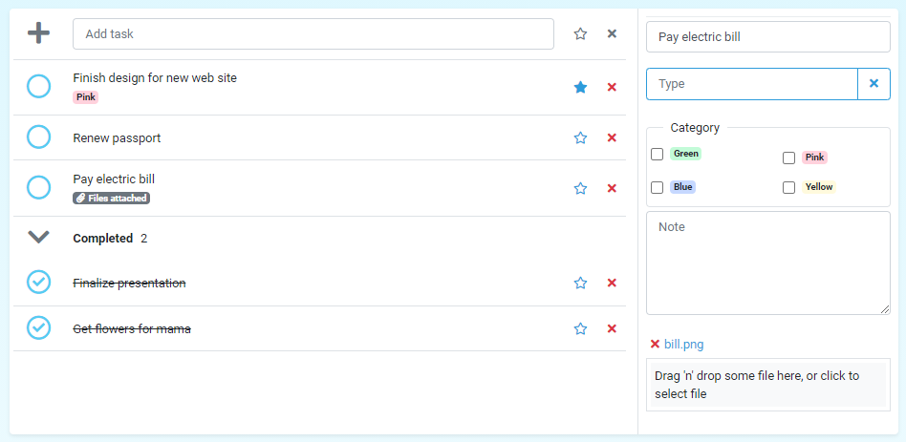Click the Pink label in Category box
This screenshot has width=906, height=442.
[x=814, y=158]
